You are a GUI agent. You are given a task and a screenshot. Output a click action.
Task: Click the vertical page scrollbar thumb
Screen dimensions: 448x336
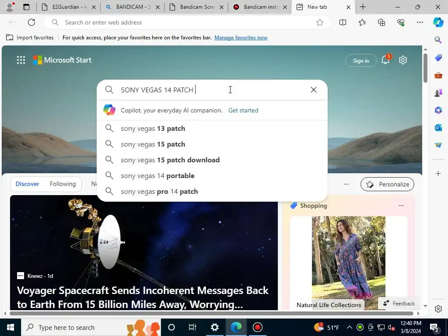pos(425,68)
